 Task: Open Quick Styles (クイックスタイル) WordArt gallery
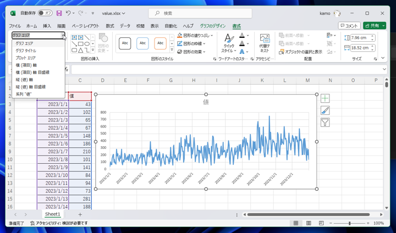point(228,43)
